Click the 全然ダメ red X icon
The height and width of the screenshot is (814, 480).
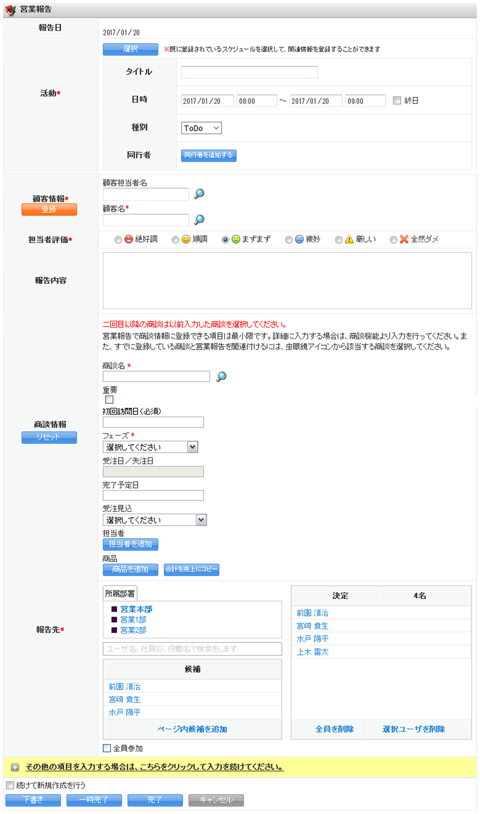tap(404, 239)
